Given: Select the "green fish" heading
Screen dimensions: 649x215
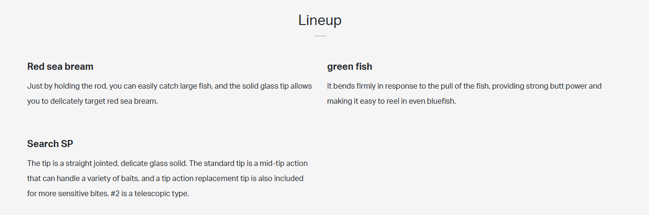Looking at the screenshot, I should pos(350,66).
